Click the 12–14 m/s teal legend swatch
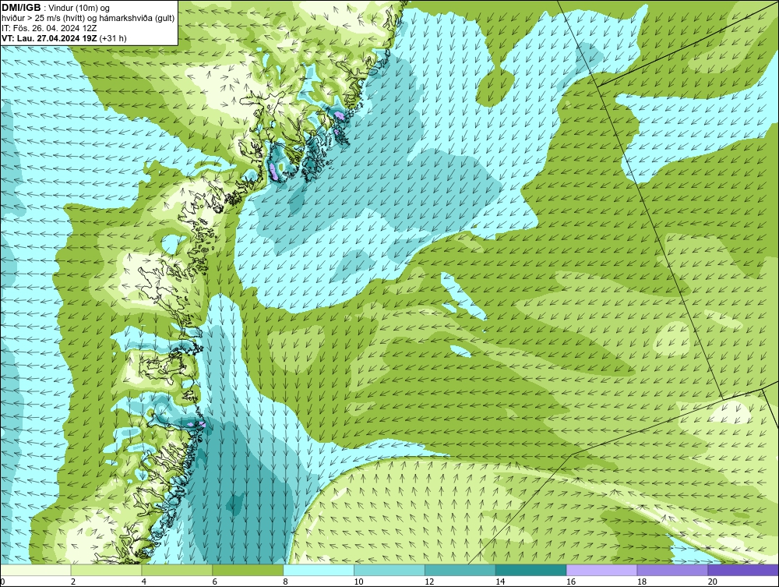This screenshot has height=587, width=779. pyautogui.click(x=460, y=570)
